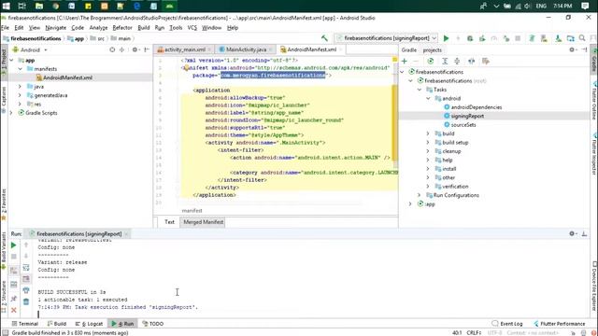
Task: Click the trash icon in Run panel
Action: [26, 302]
